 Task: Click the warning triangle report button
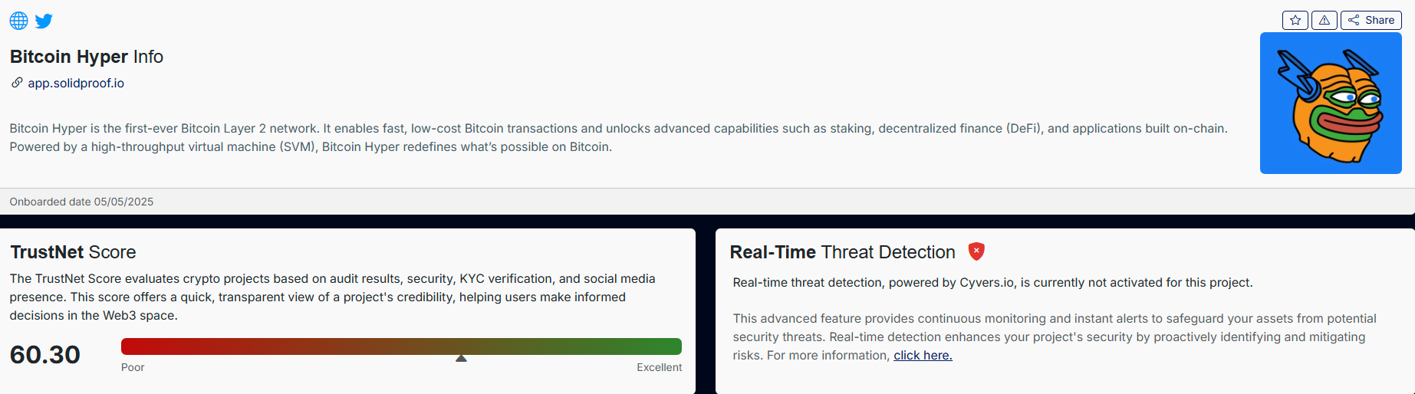tap(1324, 20)
